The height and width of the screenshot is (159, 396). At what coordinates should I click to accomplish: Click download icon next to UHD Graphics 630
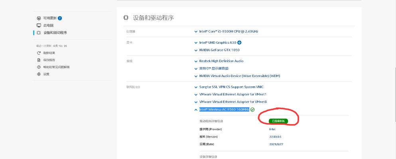(239, 43)
